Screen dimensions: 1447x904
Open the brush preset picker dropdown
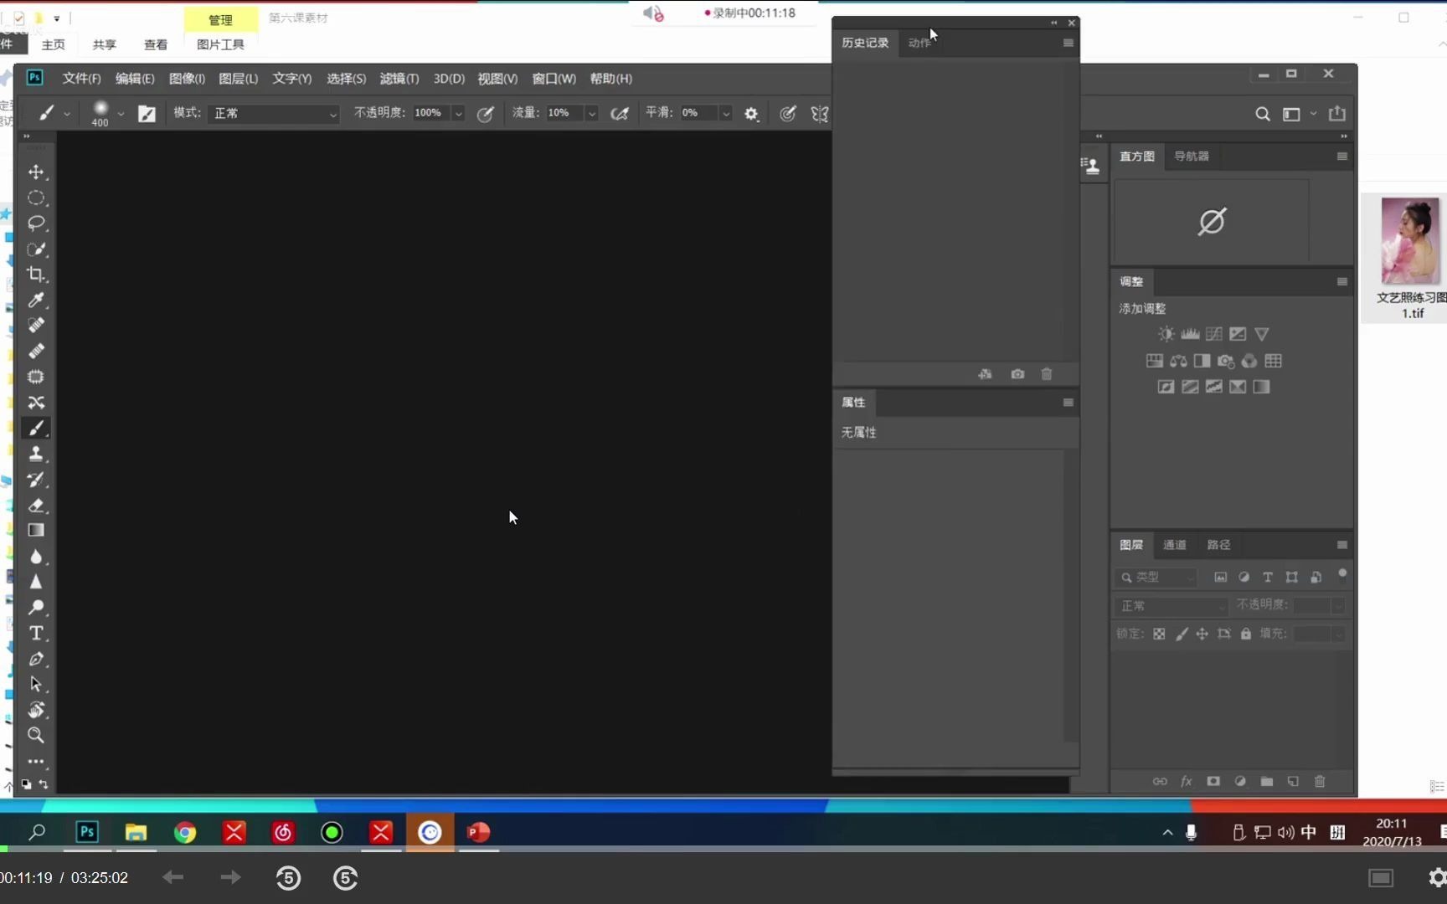[121, 114]
